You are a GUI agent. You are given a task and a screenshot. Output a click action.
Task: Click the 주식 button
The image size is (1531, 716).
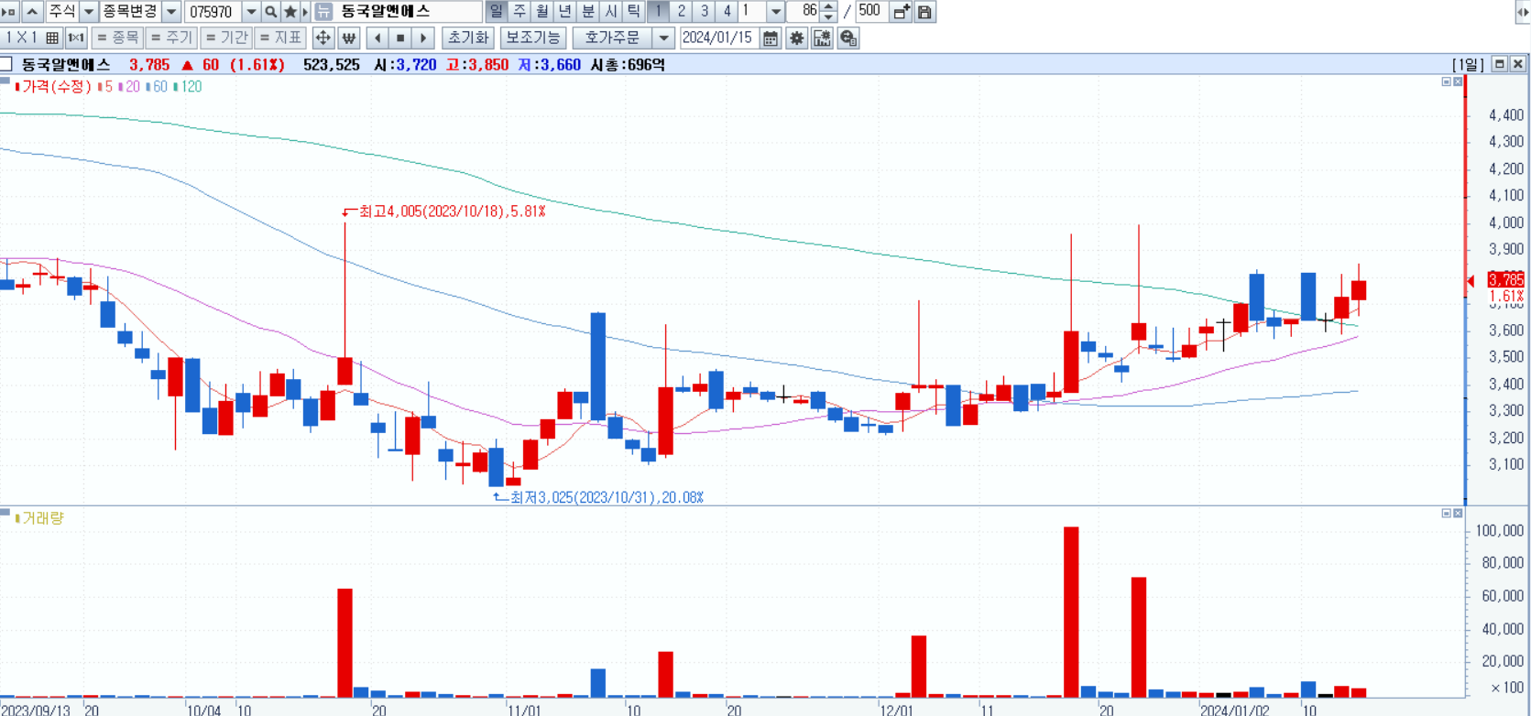click(61, 12)
